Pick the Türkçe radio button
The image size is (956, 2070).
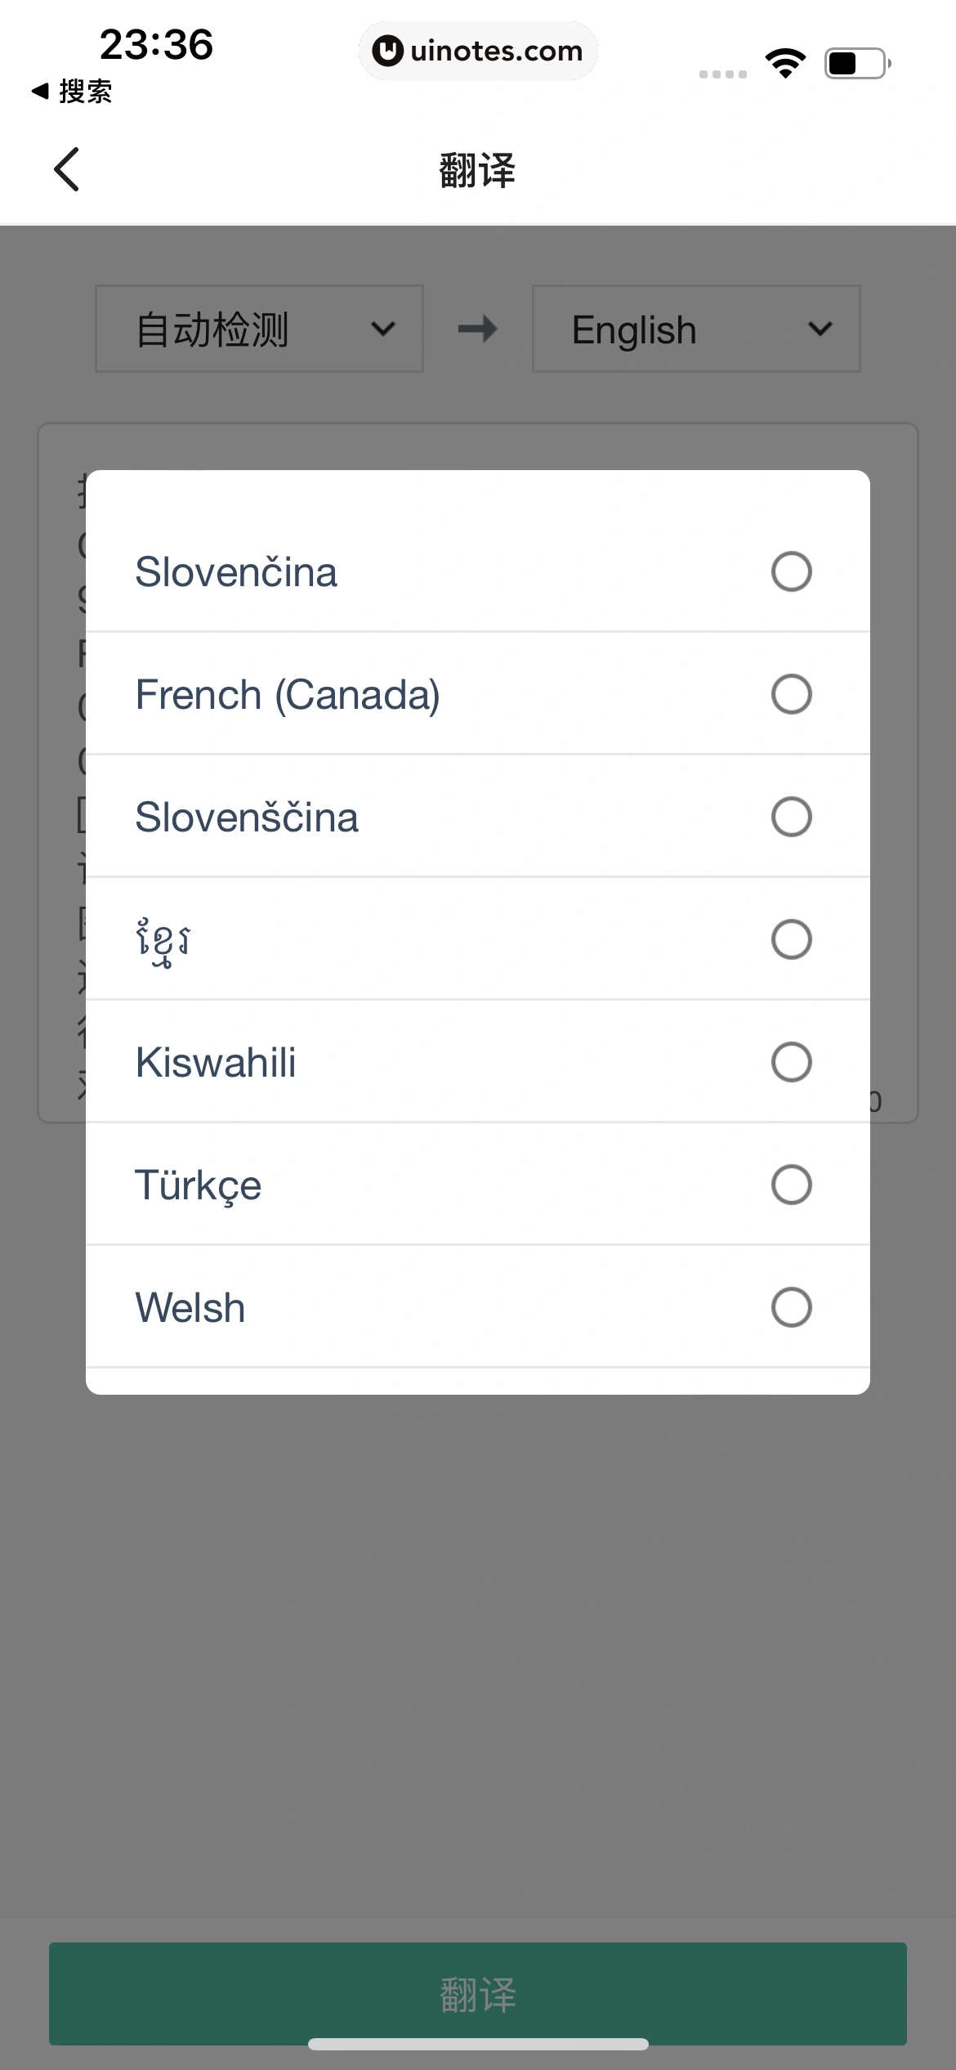click(791, 1185)
